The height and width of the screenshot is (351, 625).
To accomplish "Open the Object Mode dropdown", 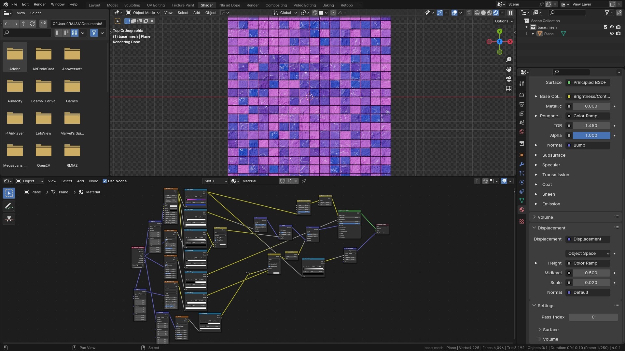I will pyautogui.click(x=142, y=13).
